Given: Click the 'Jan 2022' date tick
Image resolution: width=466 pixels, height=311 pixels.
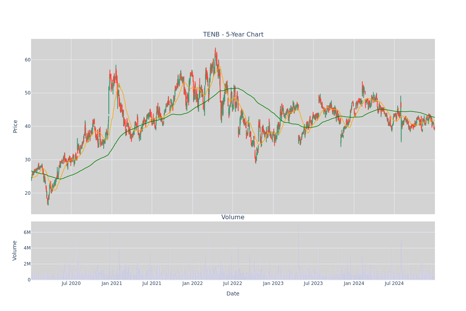Looking at the screenshot, I should pos(193,283).
